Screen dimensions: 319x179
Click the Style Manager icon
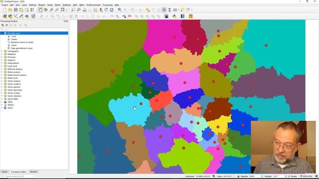coord(32,10)
